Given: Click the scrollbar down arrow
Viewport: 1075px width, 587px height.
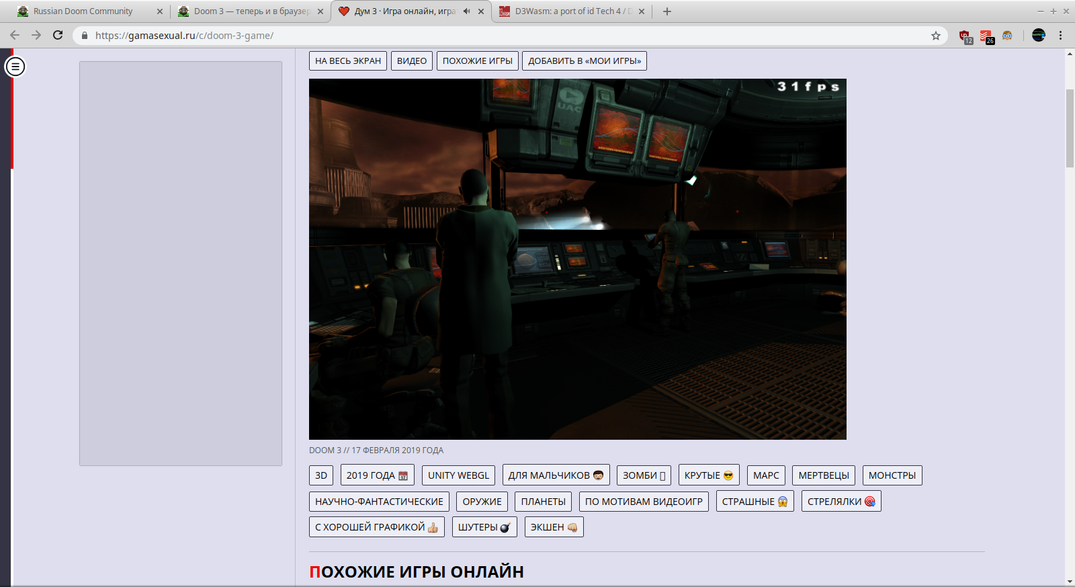Looking at the screenshot, I should pyautogui.click(x=1070, y=581).
